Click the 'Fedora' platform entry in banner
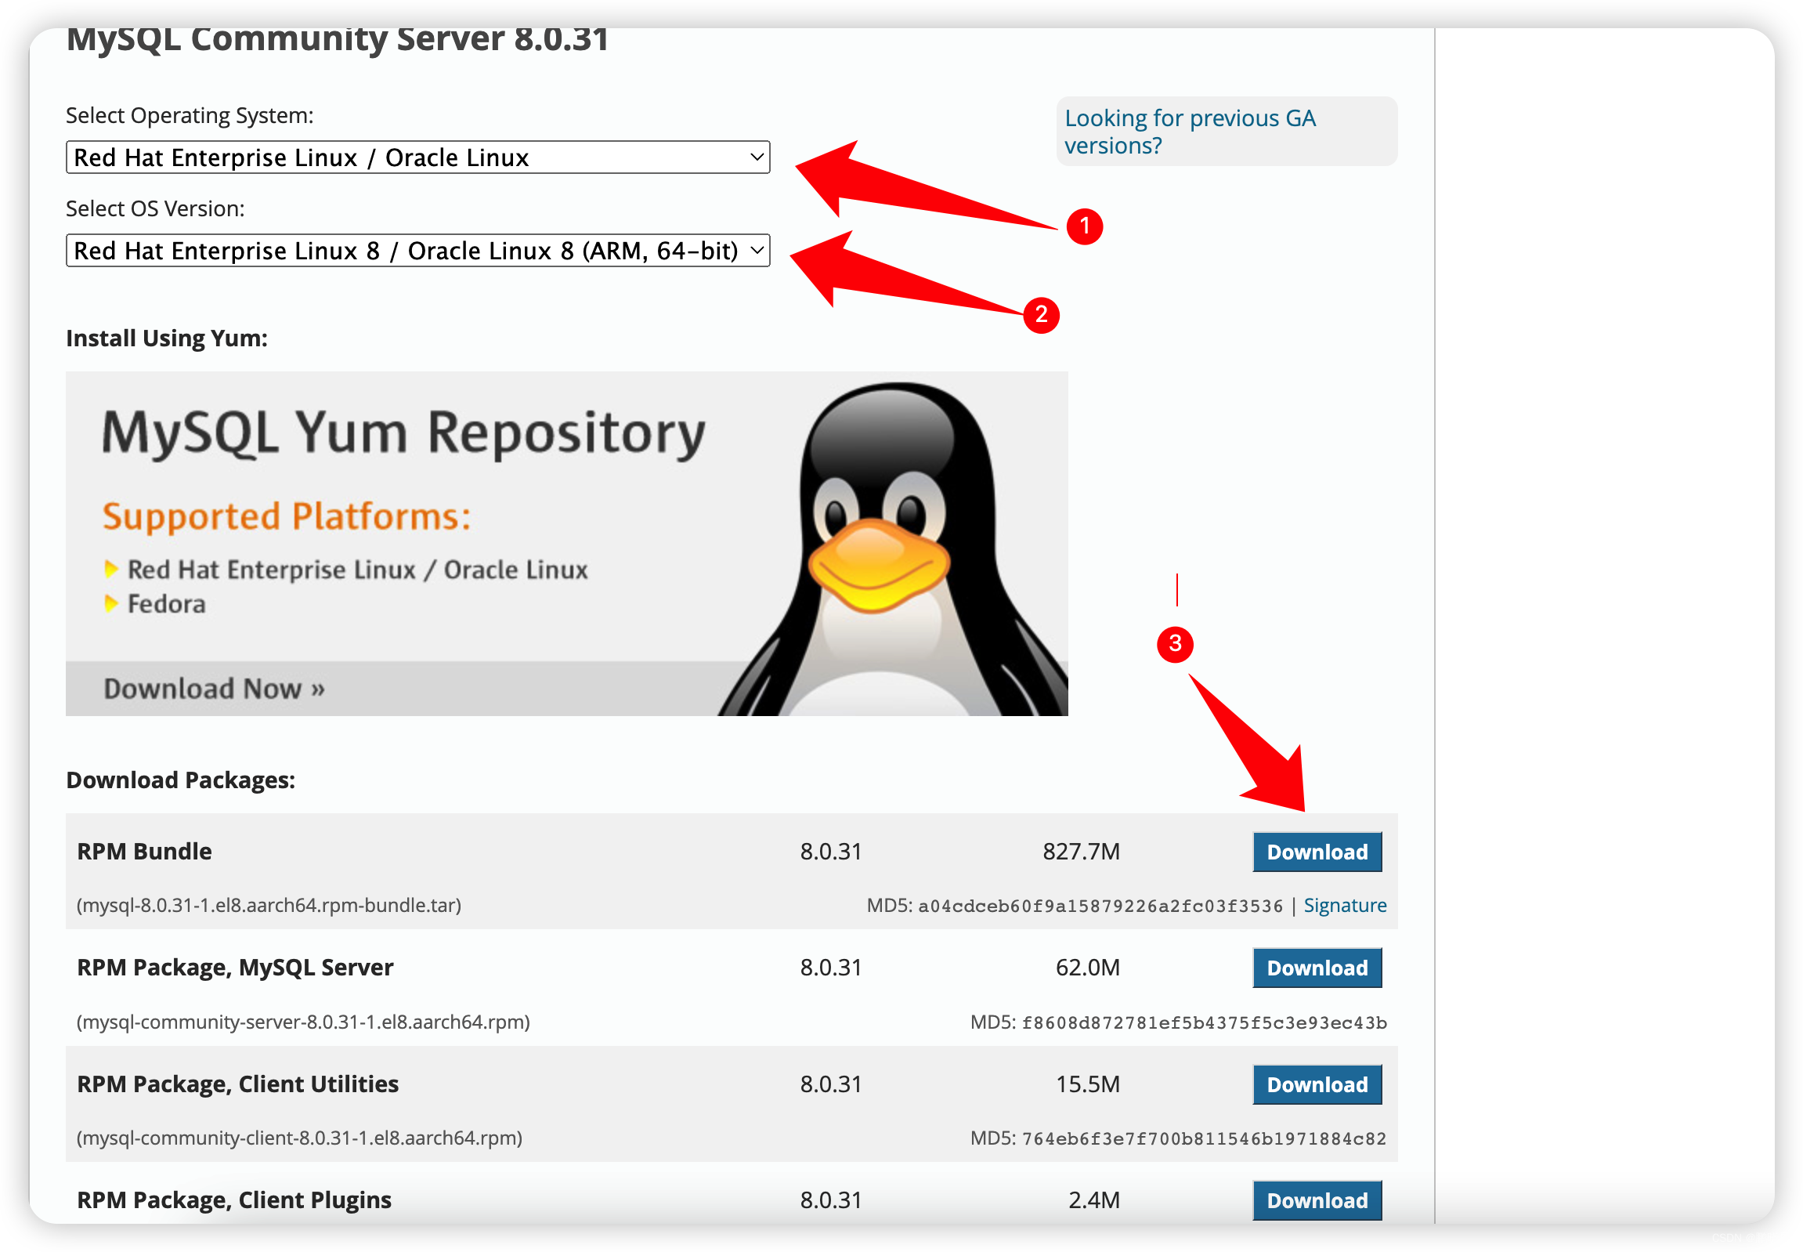1803x1252 pixels. [x=166, y=604]
